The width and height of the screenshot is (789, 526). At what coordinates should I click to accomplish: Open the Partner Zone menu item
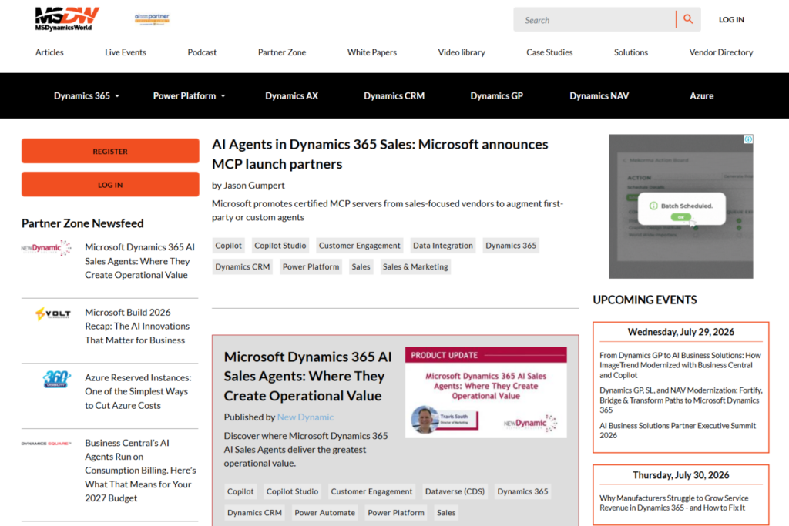coord(282,52)
